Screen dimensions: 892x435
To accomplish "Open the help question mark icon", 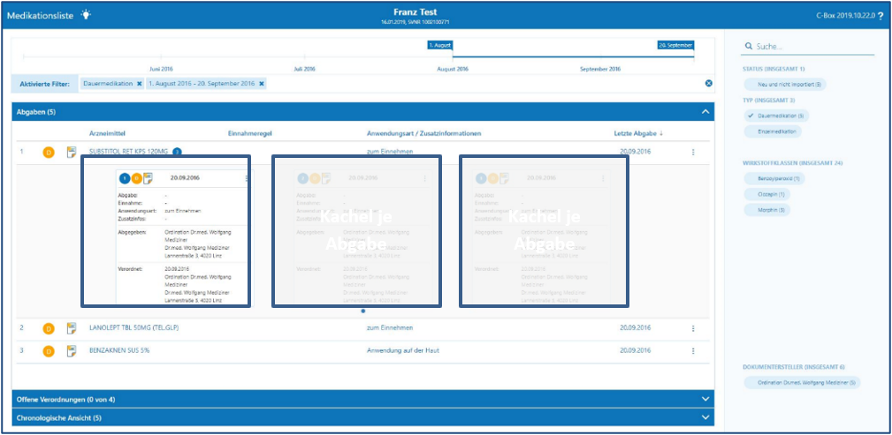I will pyautogui.click(x=881, y=15).
